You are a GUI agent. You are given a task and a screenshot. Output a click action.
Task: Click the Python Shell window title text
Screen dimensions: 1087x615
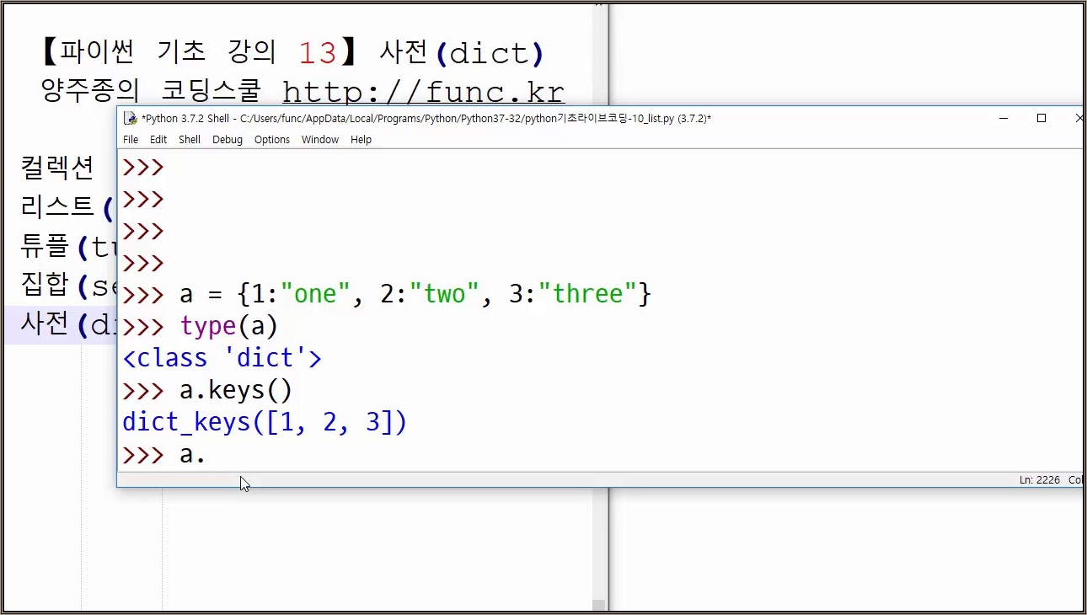click(x=426, y=119)
